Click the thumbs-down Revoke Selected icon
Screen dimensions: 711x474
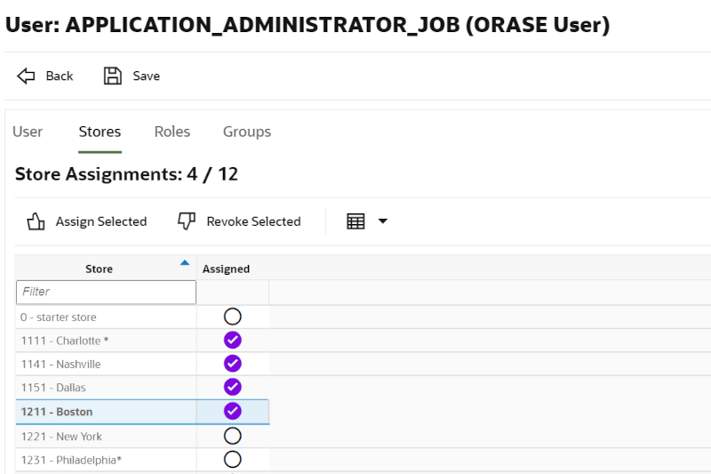[187, 221]
